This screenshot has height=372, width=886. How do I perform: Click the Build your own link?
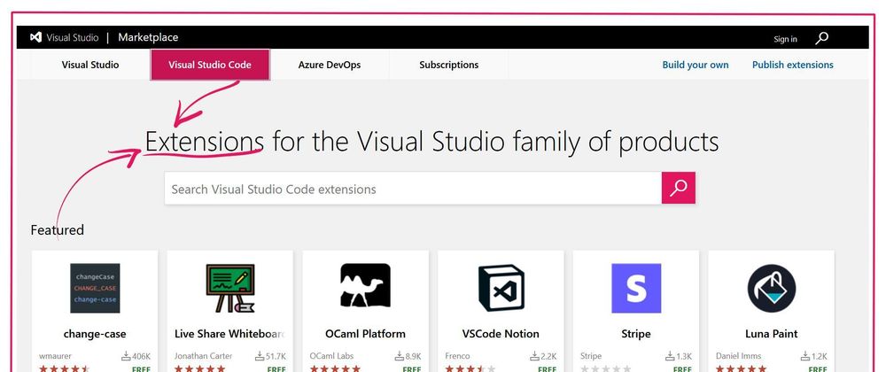[x=696, y=65]
